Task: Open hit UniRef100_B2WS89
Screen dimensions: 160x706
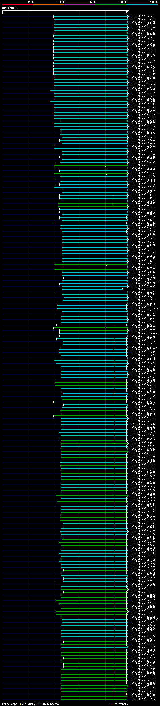Action: [143, 19]
